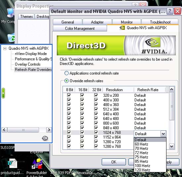This screenshot has width=182, height=177.
Task: Switch to the Adapter tab
Action: pyautogui.click(x=97, y=22)
